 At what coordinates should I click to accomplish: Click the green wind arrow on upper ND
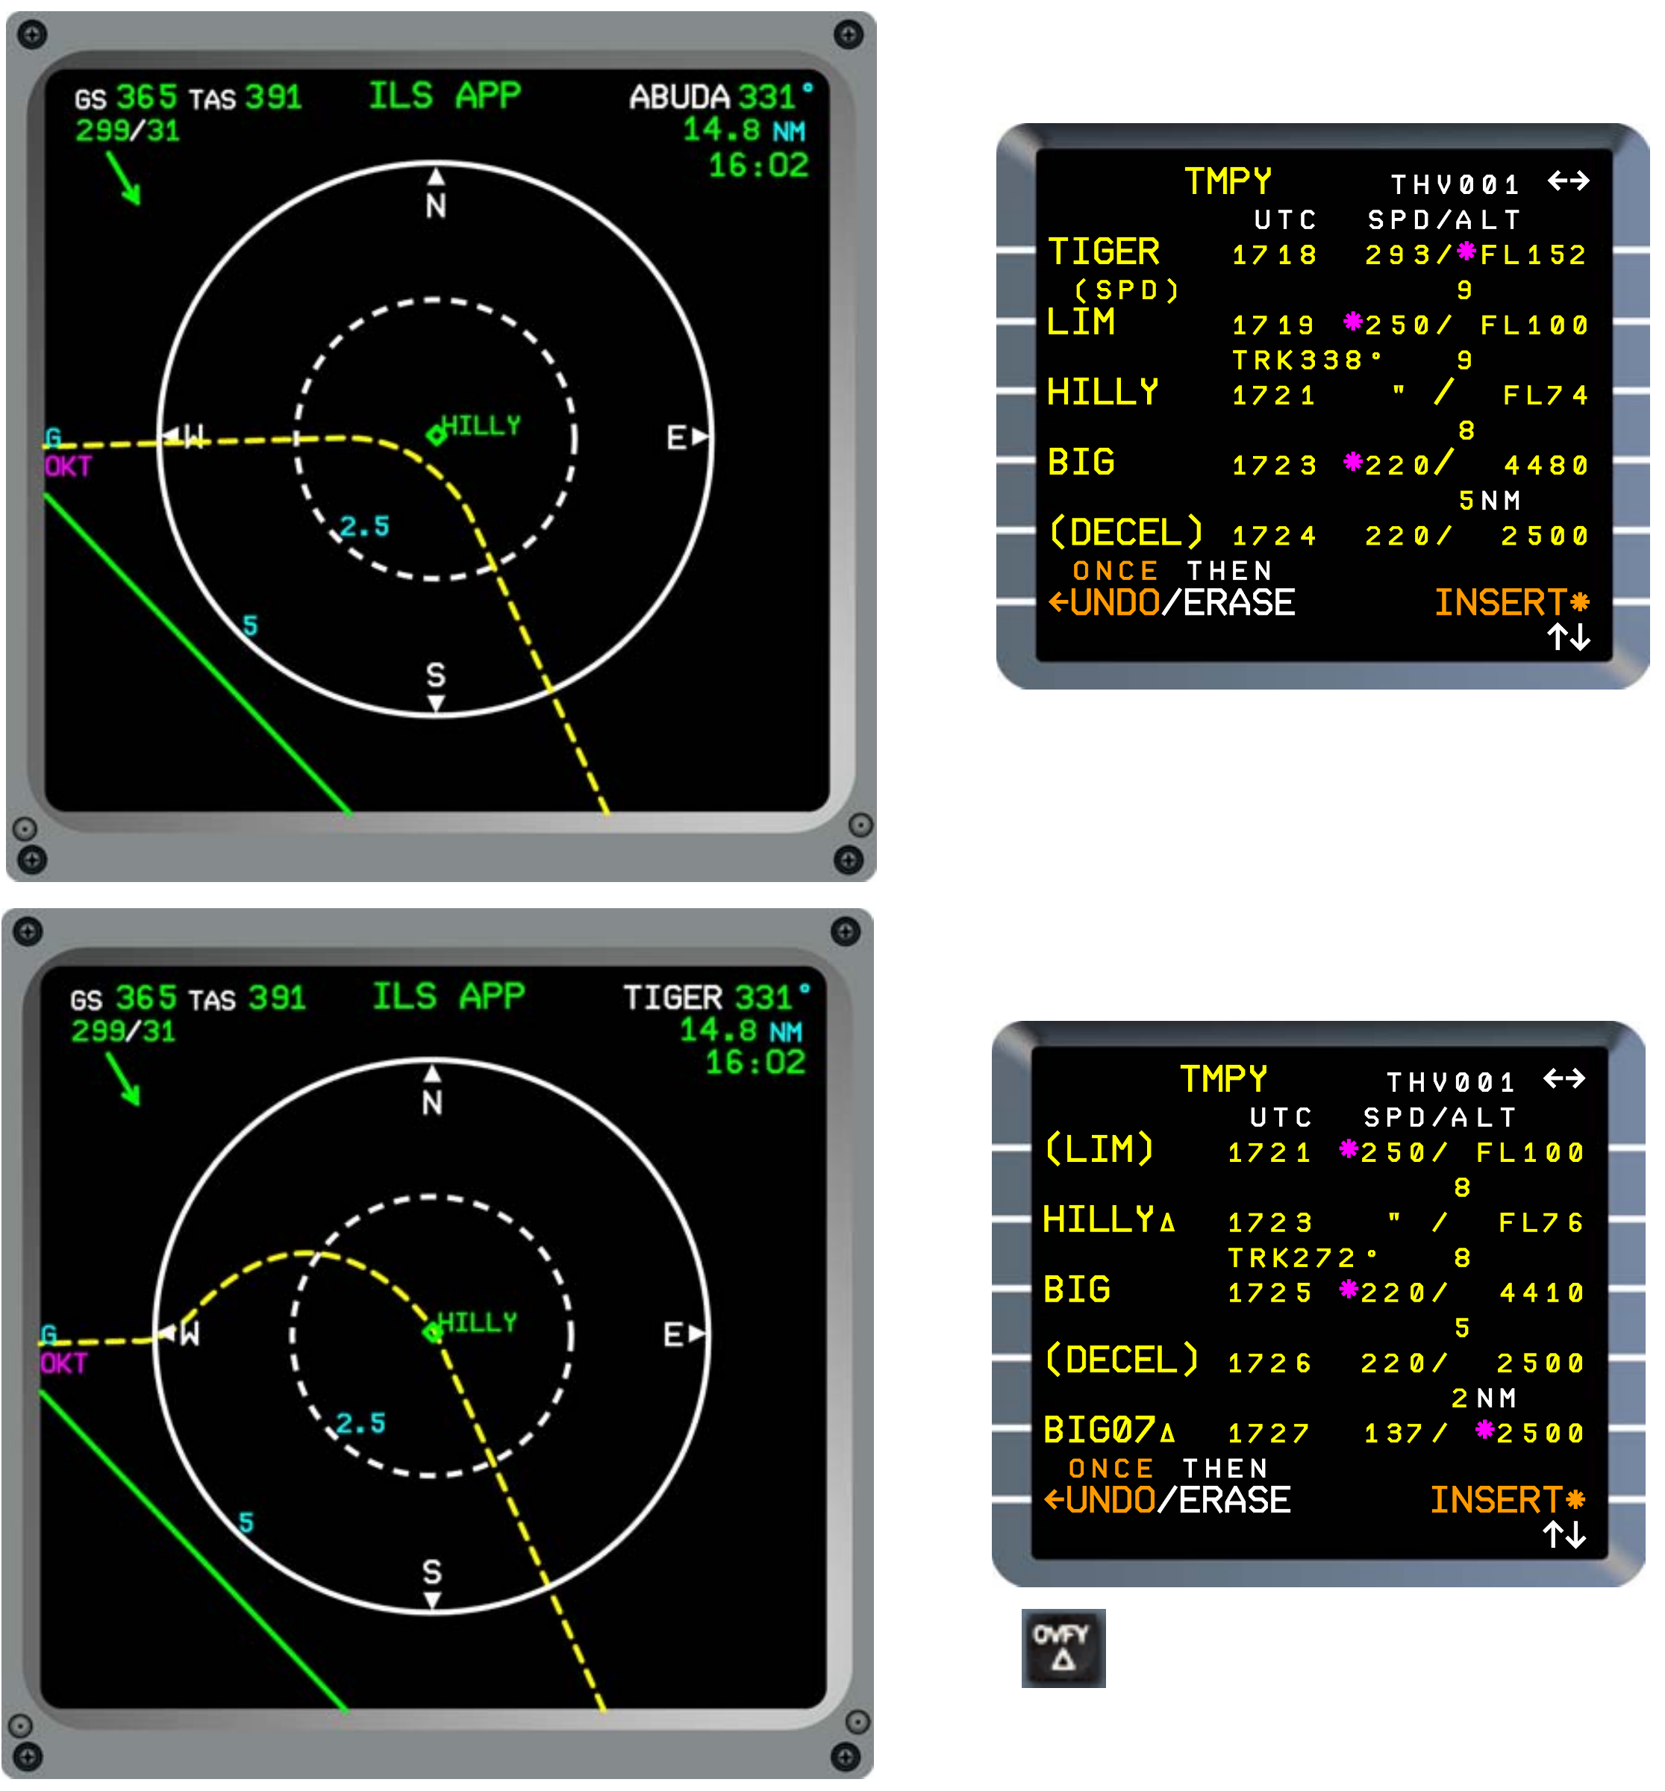click(x=123, y=178)
